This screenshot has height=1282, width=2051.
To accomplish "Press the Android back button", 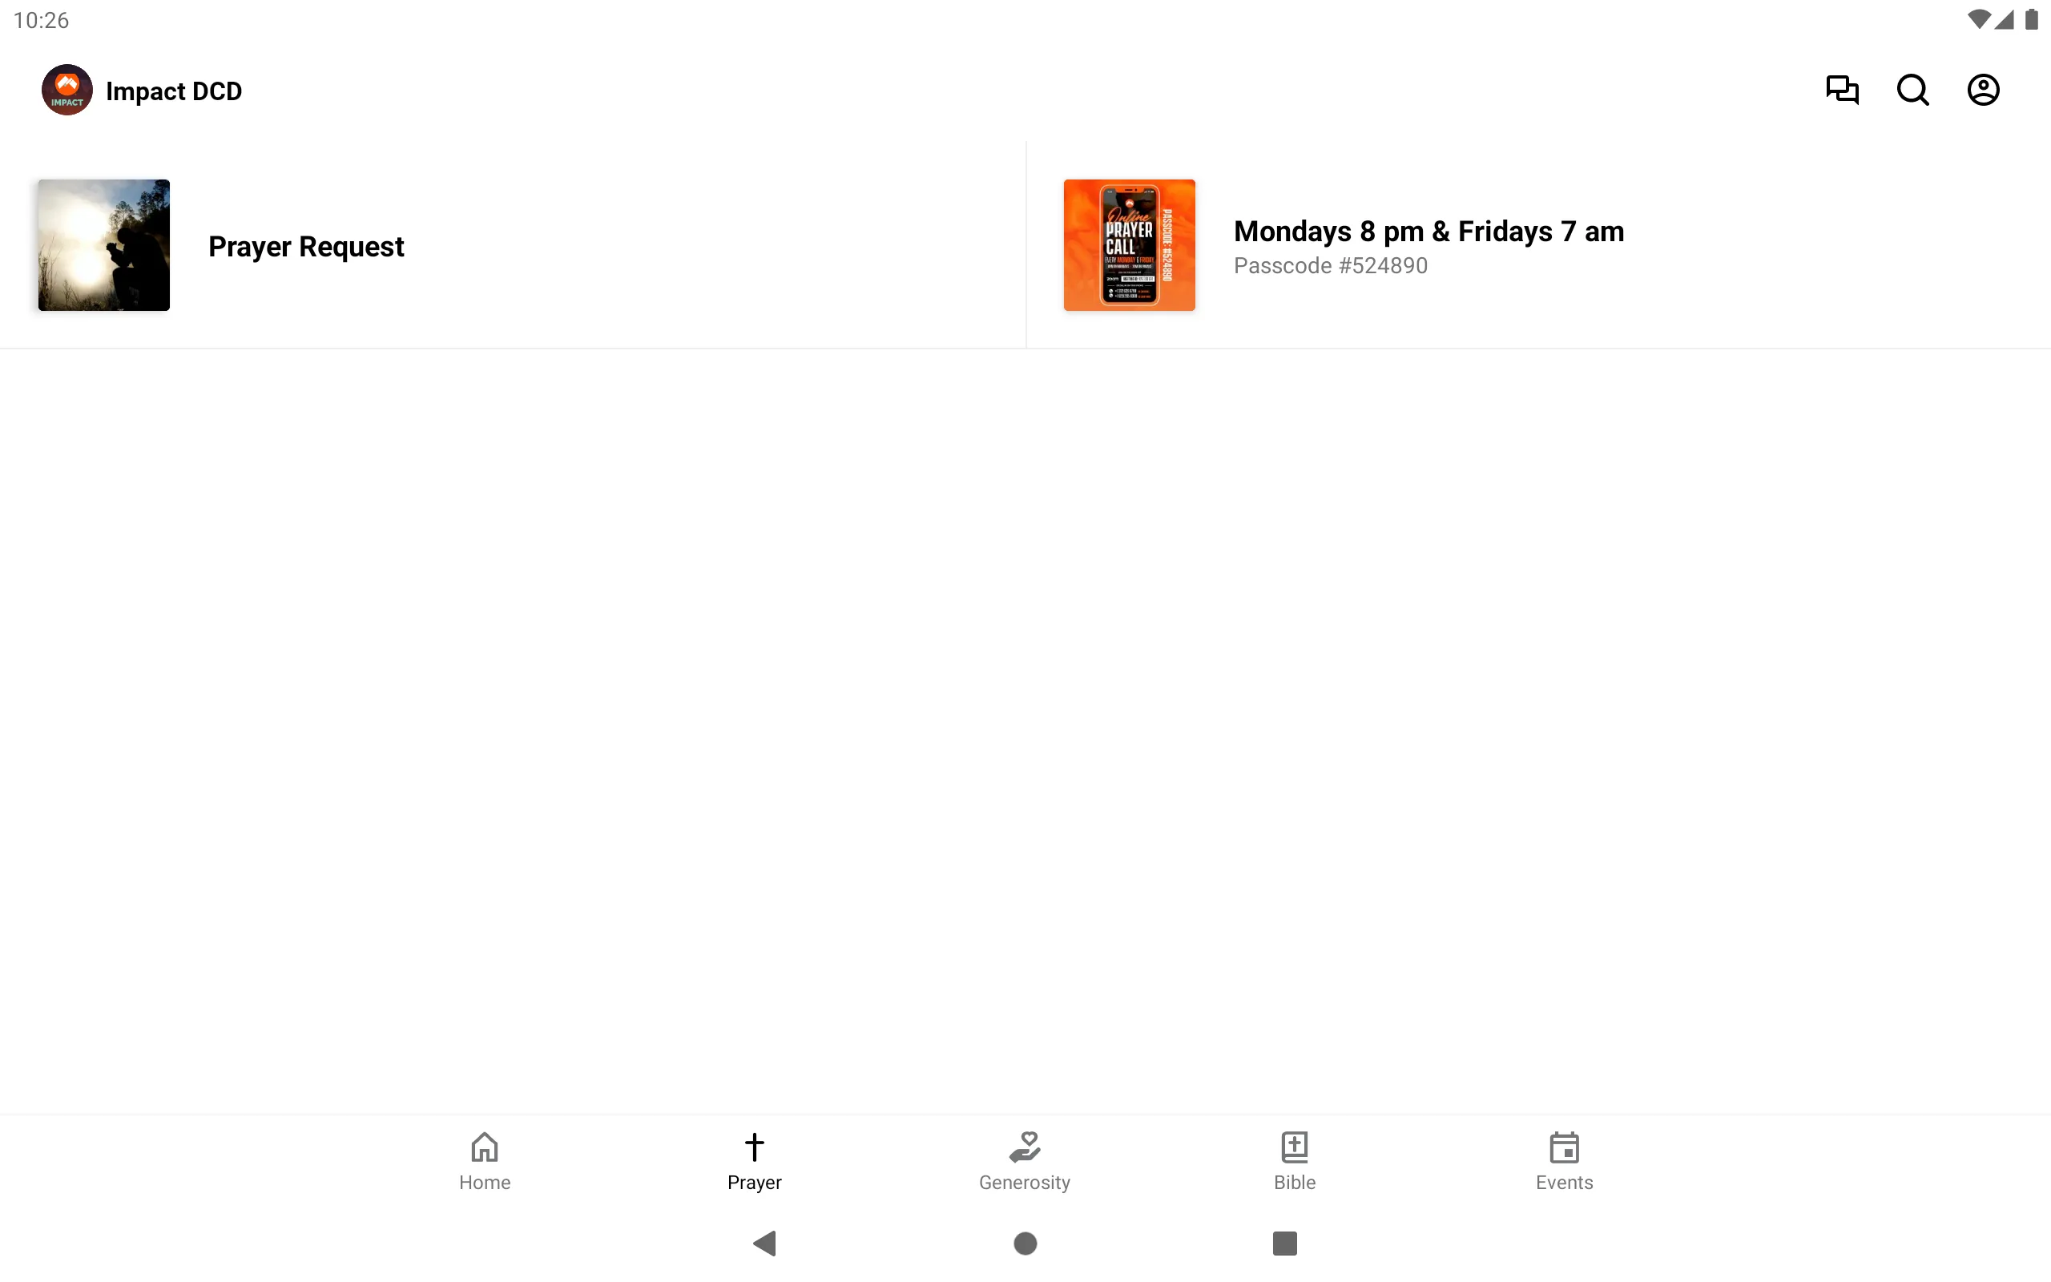I will tap(767, 1242).
